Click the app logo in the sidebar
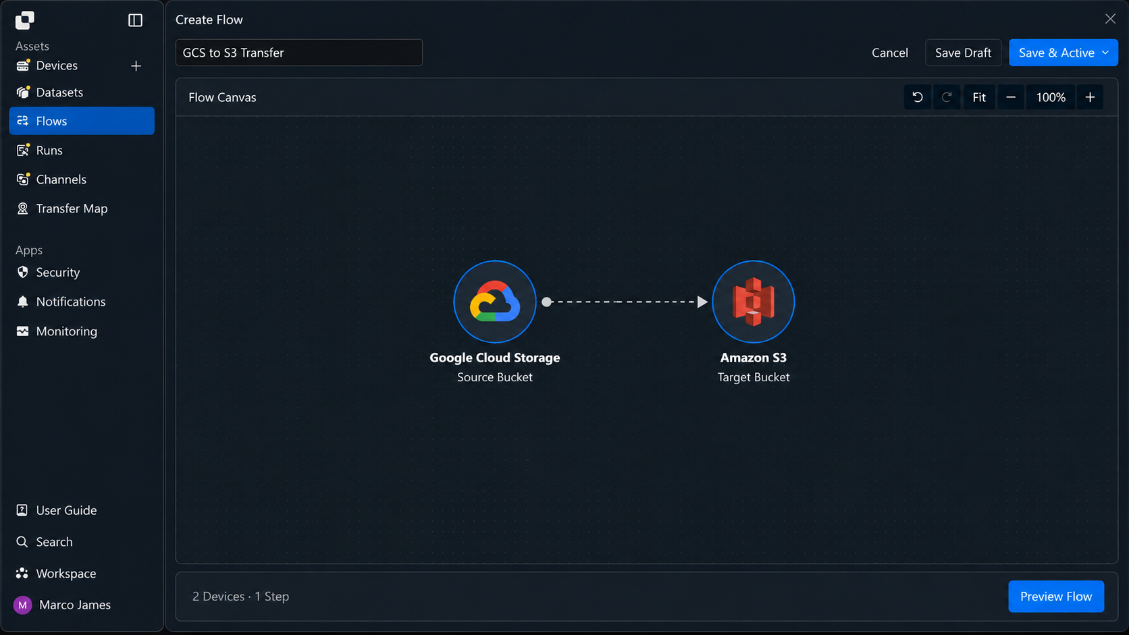The height and width of the screenshot is (635, 1129). click(24, 20)
